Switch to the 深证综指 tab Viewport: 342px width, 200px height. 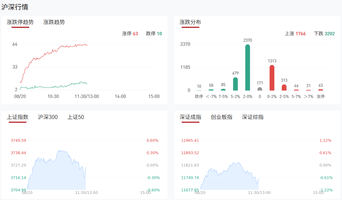[x=253, y=117]
